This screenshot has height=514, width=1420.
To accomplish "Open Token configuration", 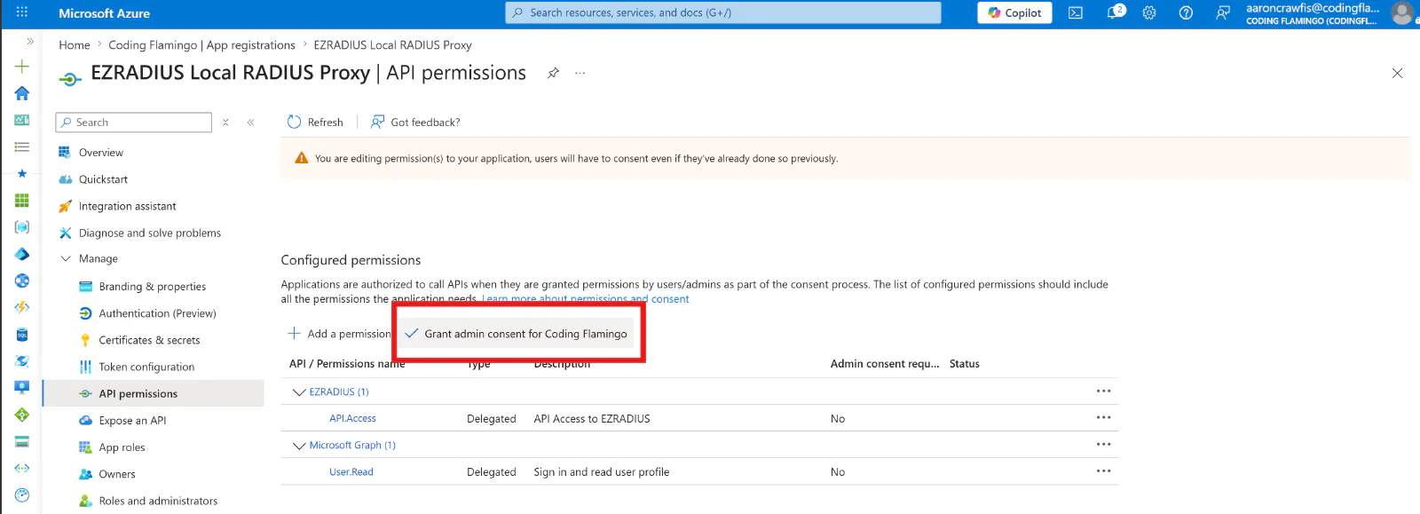I will pyautogui.click(x=146, y=367).
